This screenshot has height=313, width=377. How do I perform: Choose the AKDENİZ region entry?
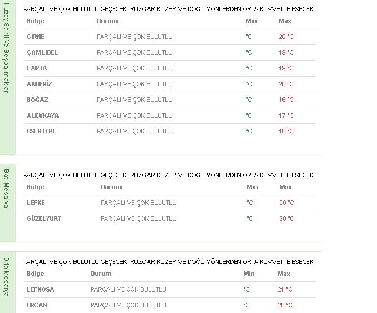tap(39, 84)
